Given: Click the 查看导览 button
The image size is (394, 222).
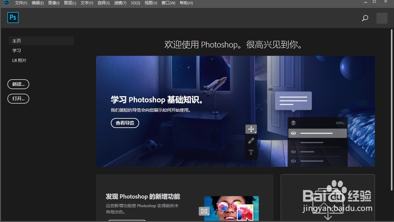Looking at the screenshot, I should 125,123.
